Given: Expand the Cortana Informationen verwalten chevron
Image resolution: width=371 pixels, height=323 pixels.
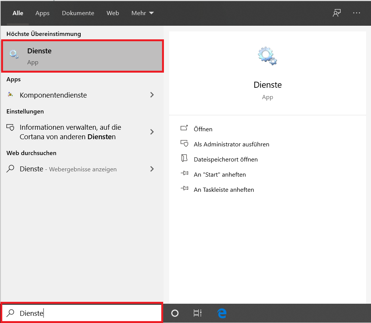Looking at the screenshot, I should (152, 132).
